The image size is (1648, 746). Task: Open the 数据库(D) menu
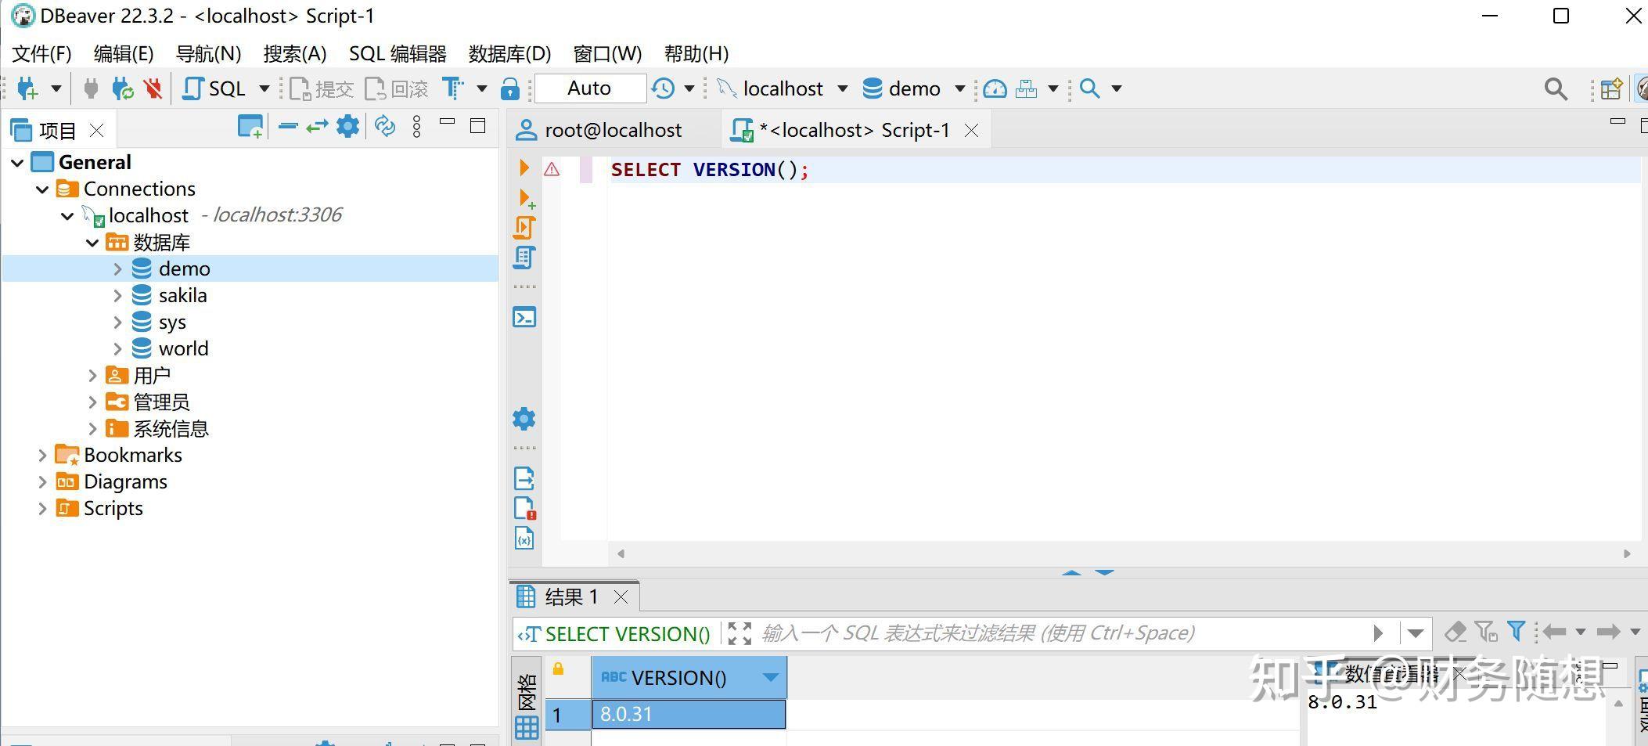509,53
